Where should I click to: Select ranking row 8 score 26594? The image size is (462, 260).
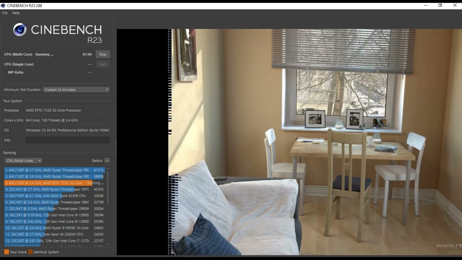coord(54,215)
